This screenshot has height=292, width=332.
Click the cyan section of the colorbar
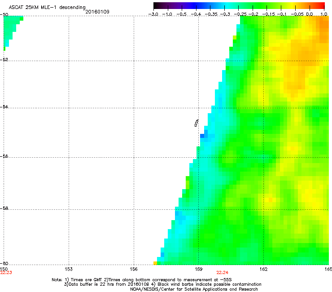tap(227, 5)
